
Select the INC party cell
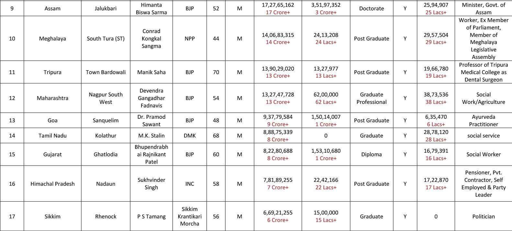[x=190, y=184]
